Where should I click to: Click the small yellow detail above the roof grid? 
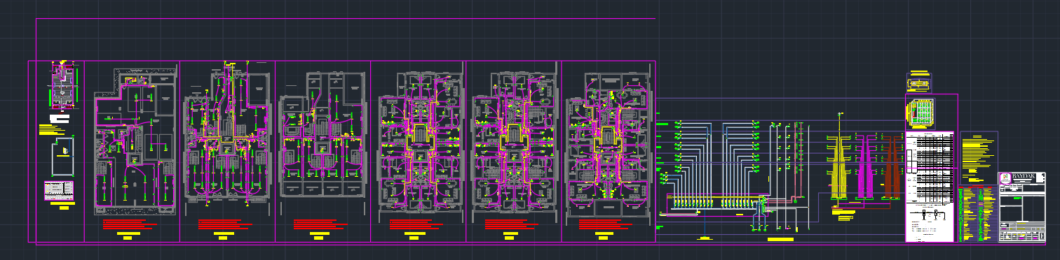pos(919,82)
